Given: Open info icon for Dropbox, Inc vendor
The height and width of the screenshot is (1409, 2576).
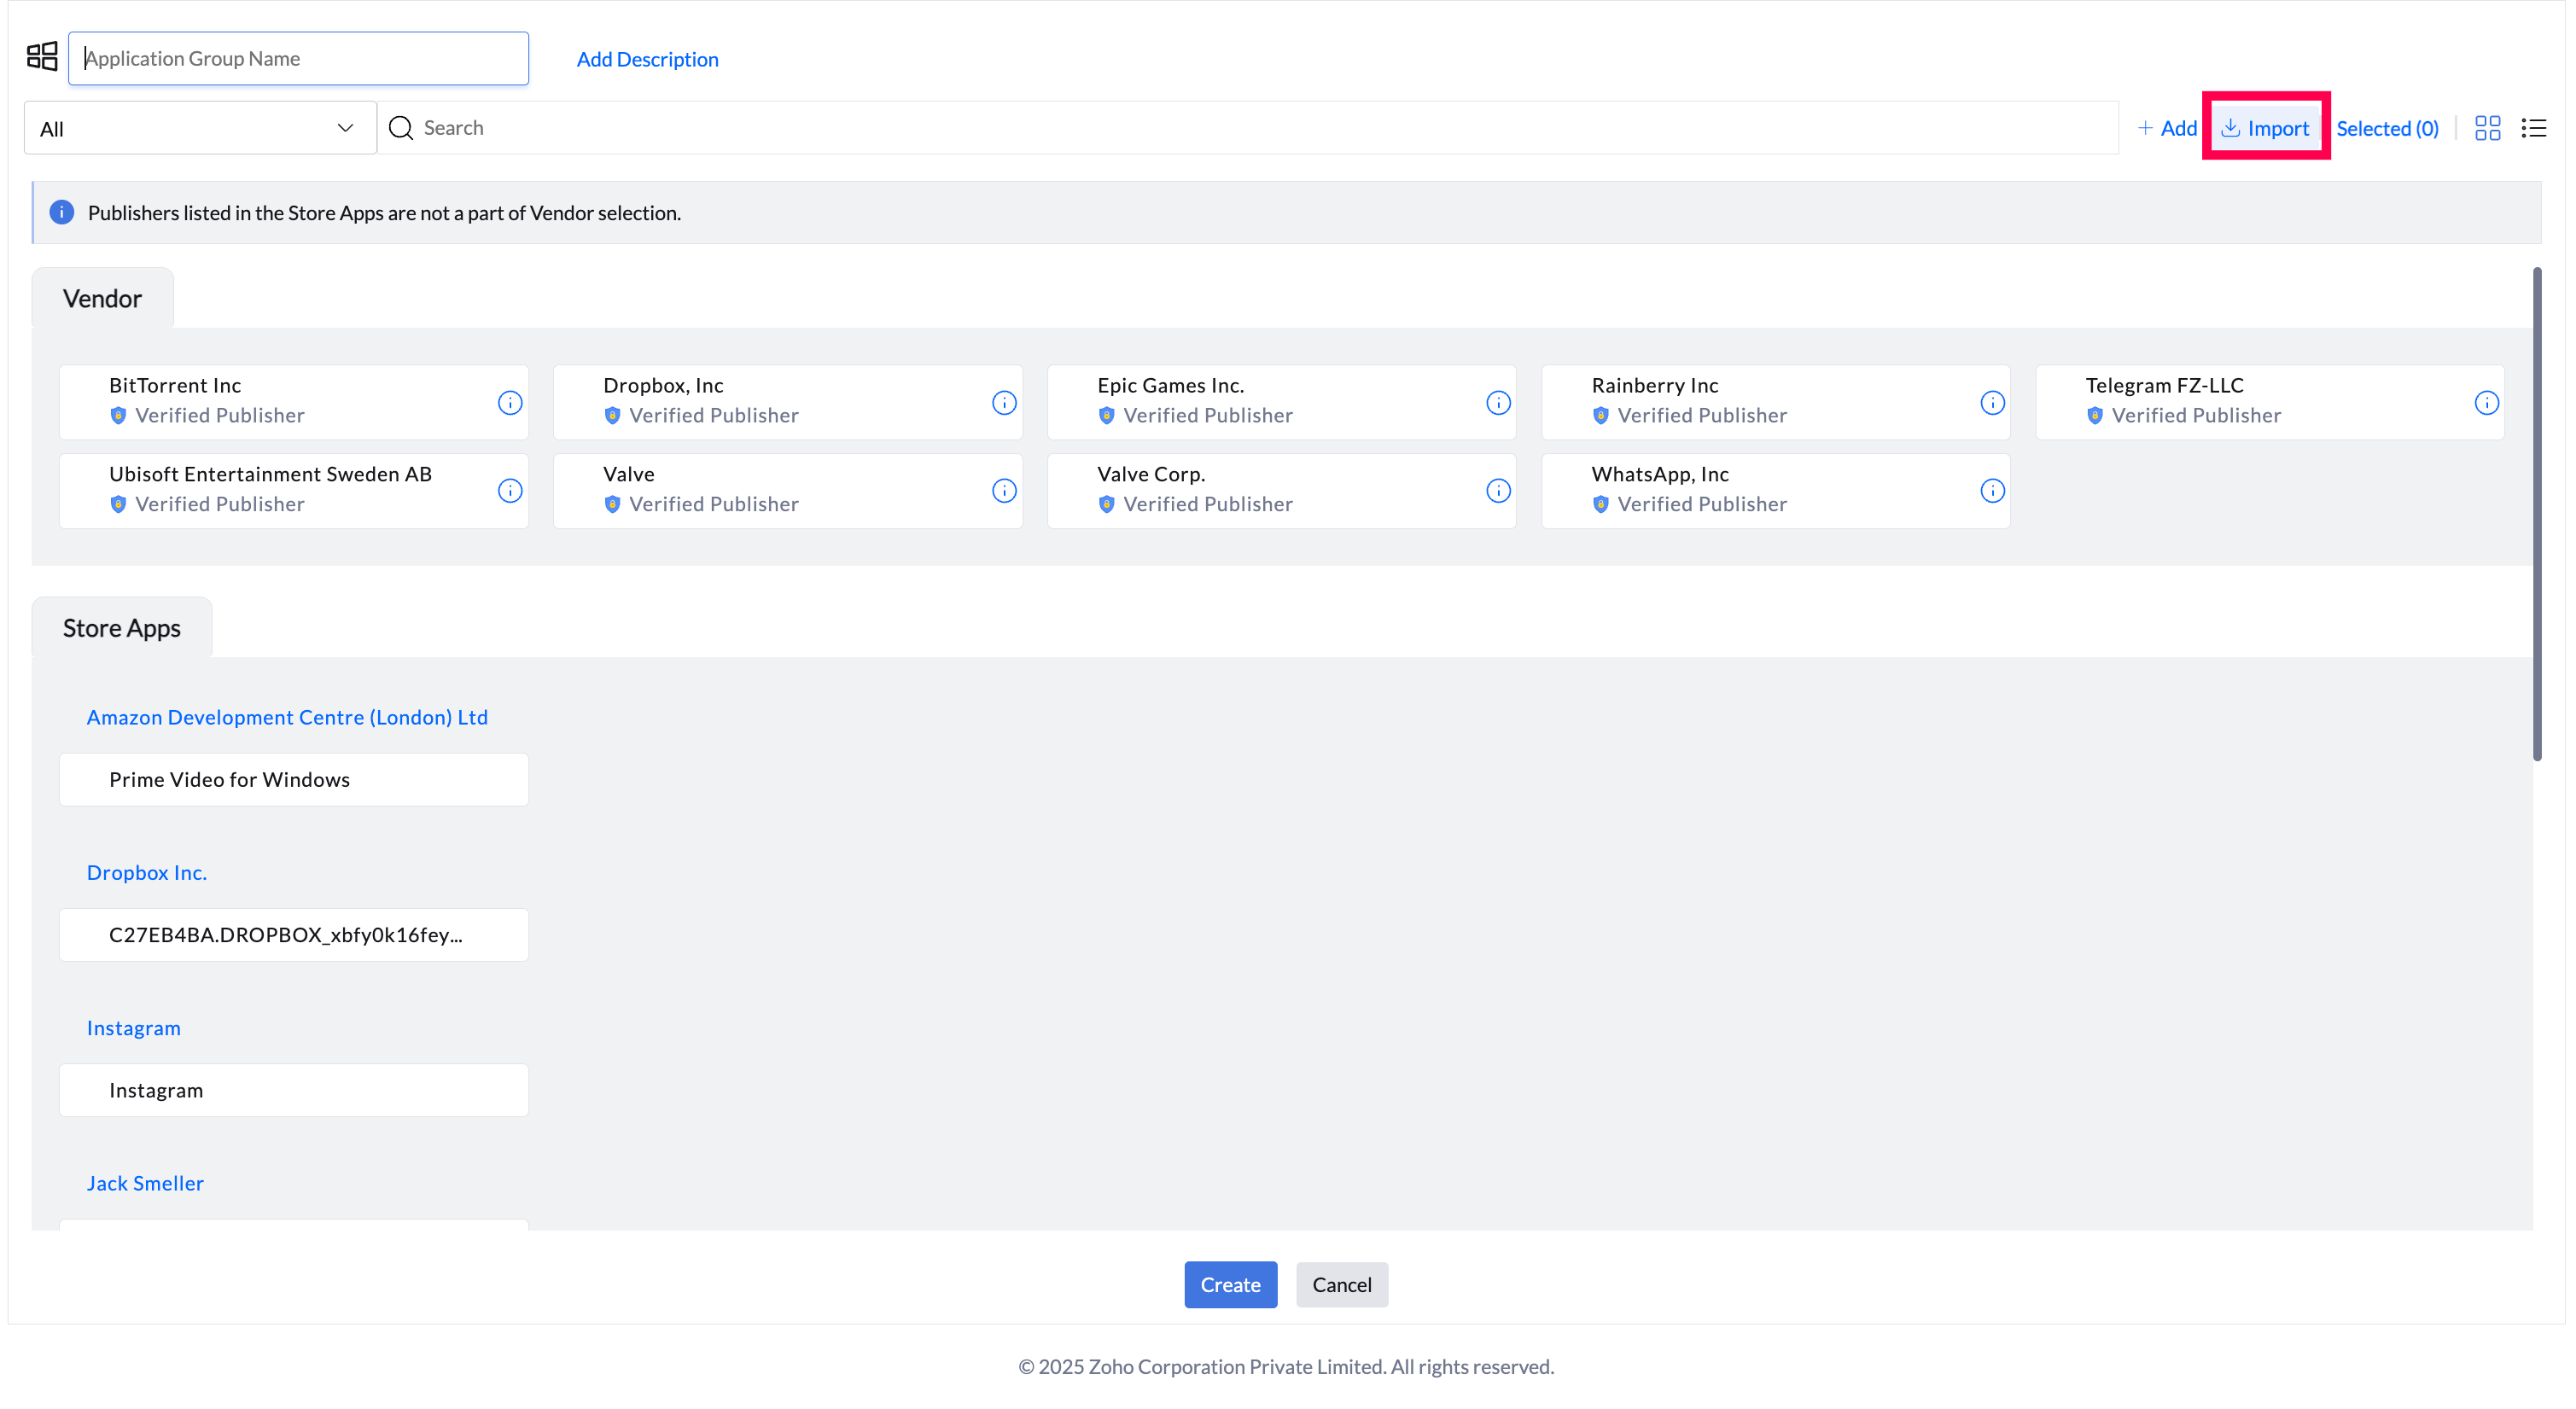Looking at the screenshot, I should click(1004, 403).
